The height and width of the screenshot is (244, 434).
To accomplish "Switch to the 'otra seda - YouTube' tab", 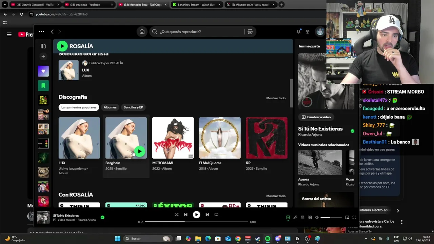I will pyautogui.click(x=89, y=5).
